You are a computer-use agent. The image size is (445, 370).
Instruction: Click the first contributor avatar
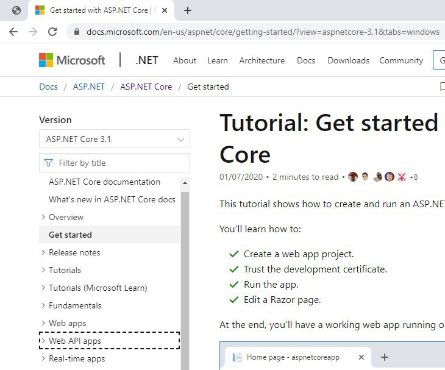[x=353, y=177]
